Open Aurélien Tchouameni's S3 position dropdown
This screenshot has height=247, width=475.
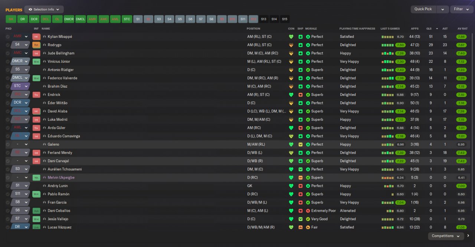point(20,169)
